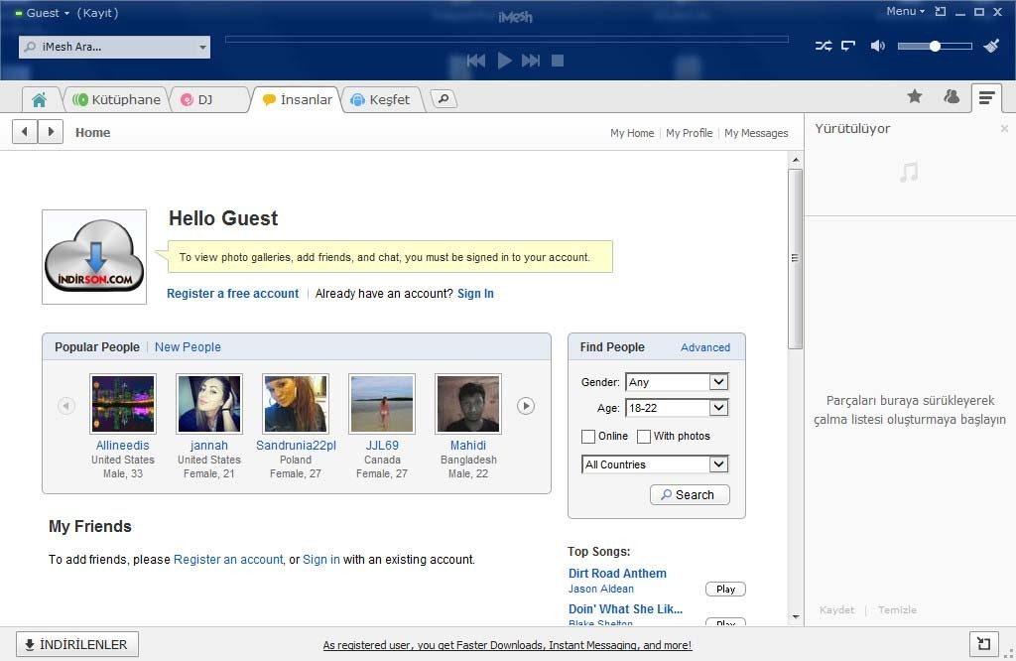Enable the With photos checkbox
Image resolution: width=1016 pixels, height=661 pixels.
click(x=643, y=437)
